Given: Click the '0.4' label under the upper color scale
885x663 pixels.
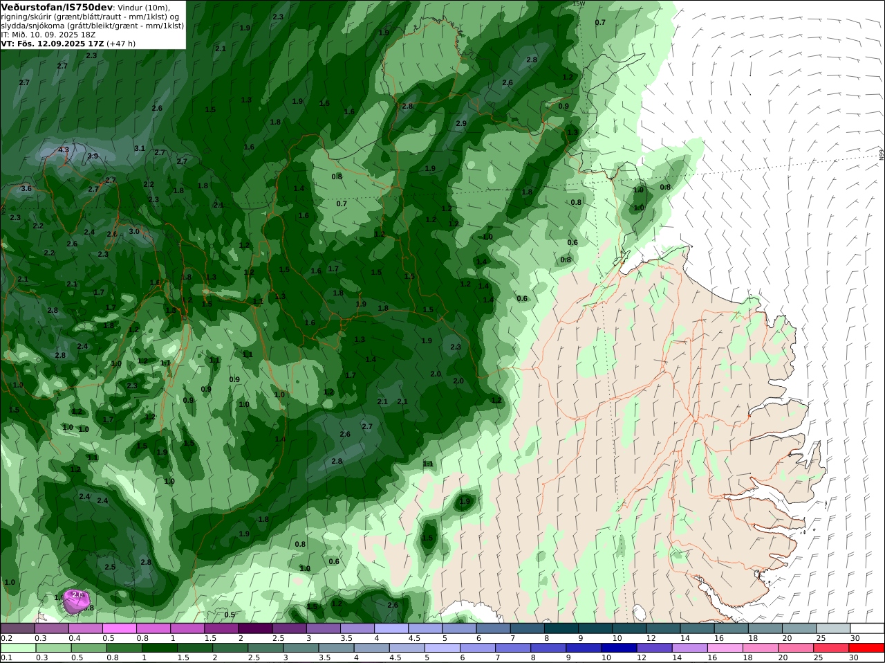Looking at the screenshot, I should tap(75, 638).
